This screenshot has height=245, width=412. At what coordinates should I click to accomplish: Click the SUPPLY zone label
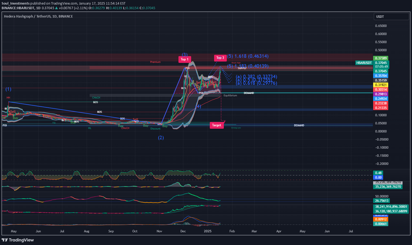click(x=242, y=68)
